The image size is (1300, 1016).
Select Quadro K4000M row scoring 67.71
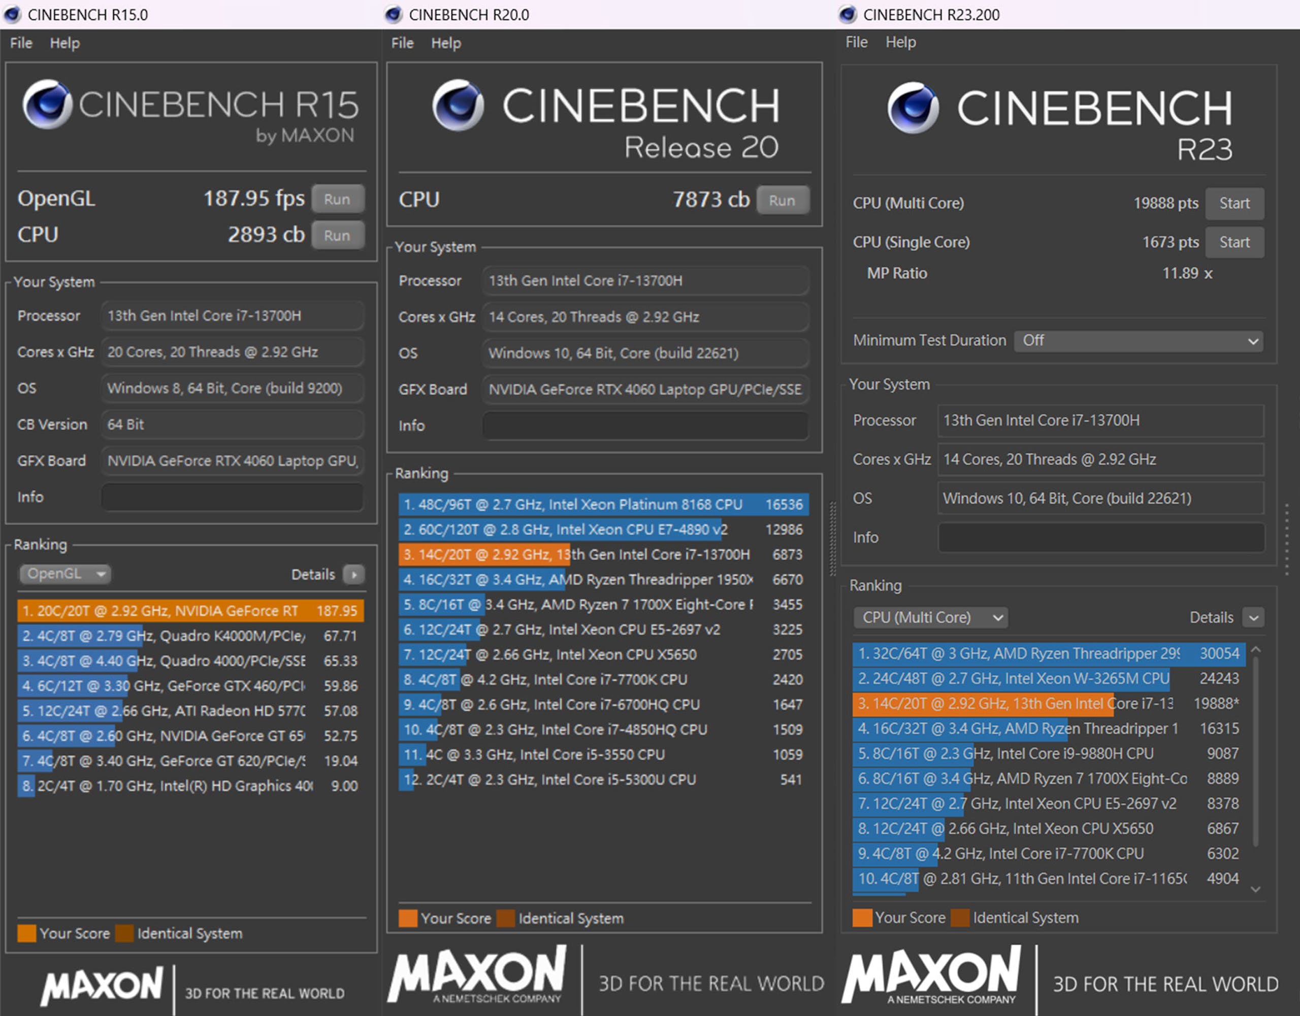pyautogui.click(x=190, y=636)
